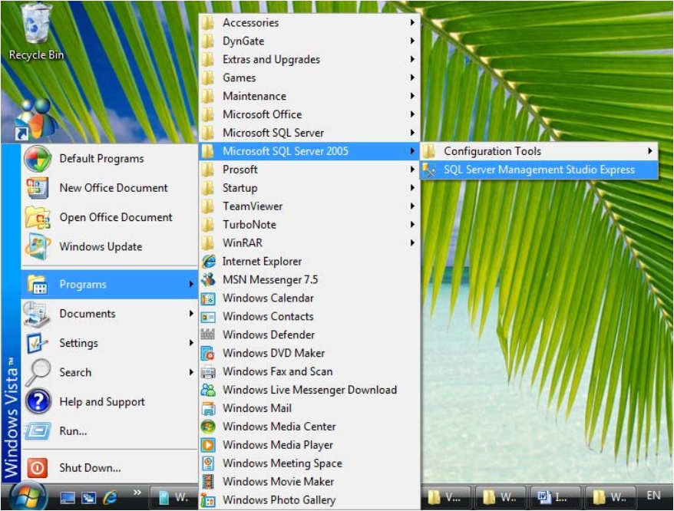
Task: Open the Startup program group
Action: coord(309,188)
